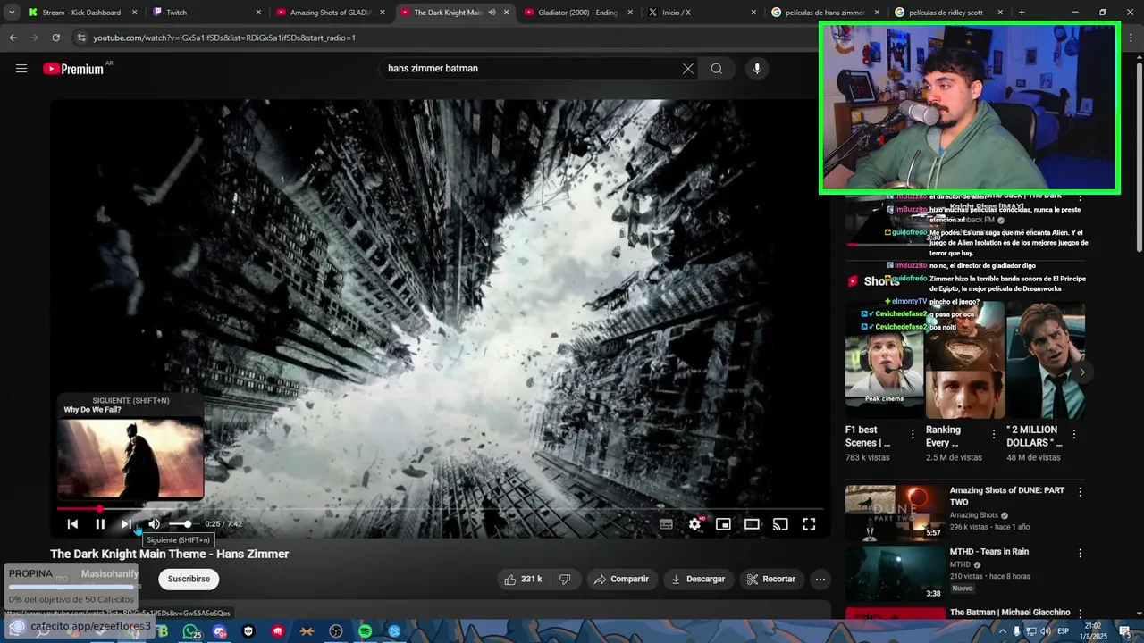Open the Windows notification center
1144x643 pixels.
coord(1125,631)
